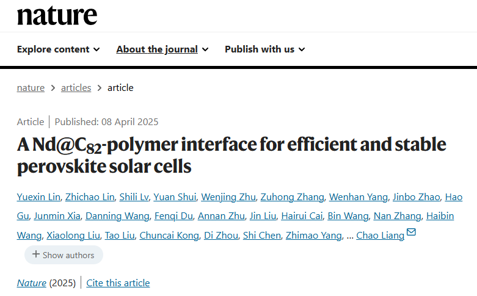Open the About the journal menu
This screenshot has width=477, height=296.
point(162,49)
